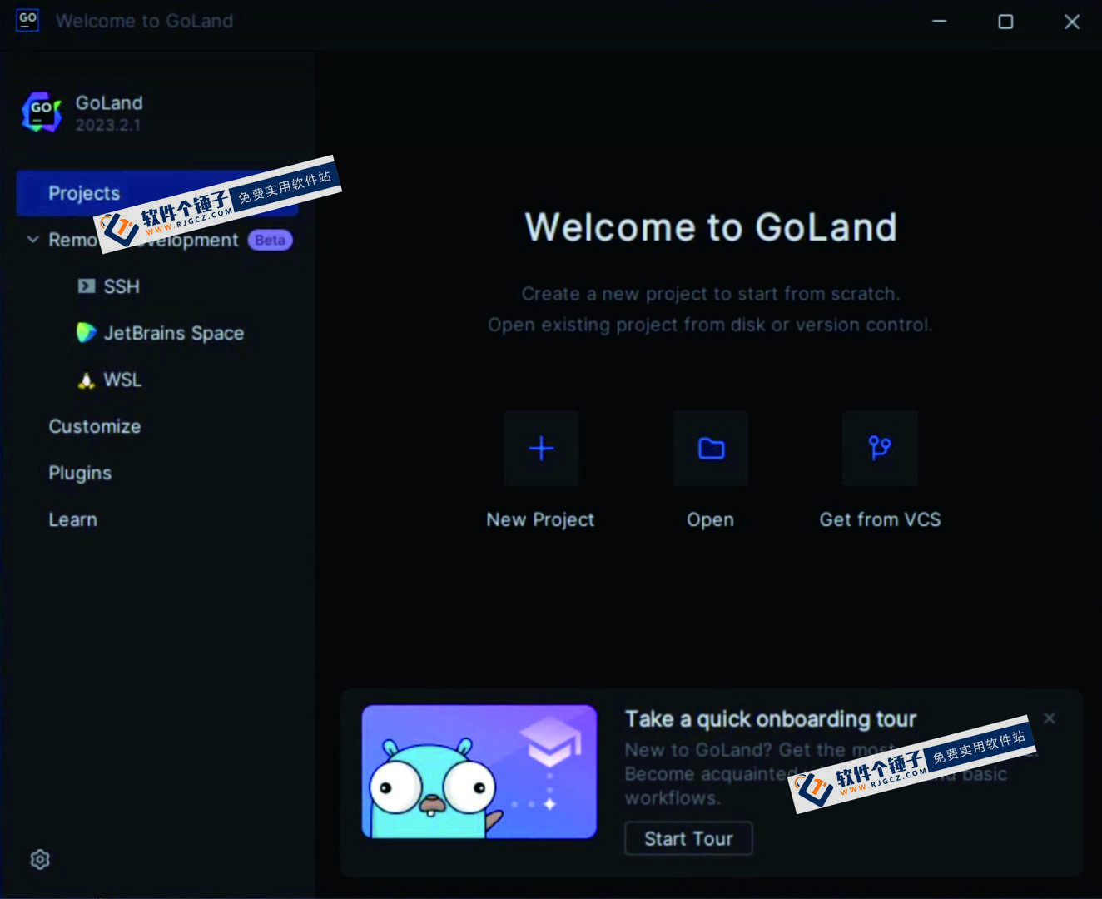Screen dimensions: 1102x899
Task: Click the JetBrains Space logo icon
Action: tap(87, 333)
